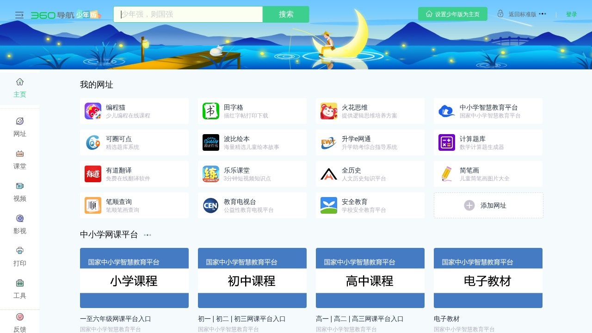Click 返回标准版 link
Screen dimensions: 592x333
522,14
